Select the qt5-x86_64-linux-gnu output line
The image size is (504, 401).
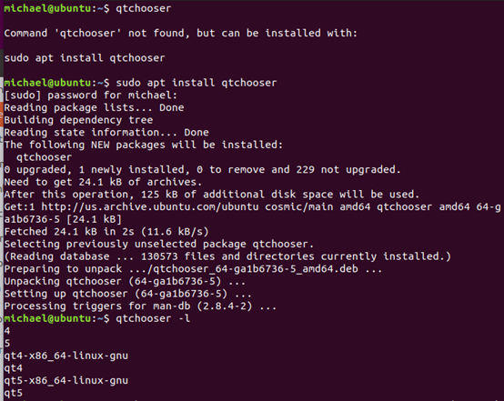click(66, 380)
